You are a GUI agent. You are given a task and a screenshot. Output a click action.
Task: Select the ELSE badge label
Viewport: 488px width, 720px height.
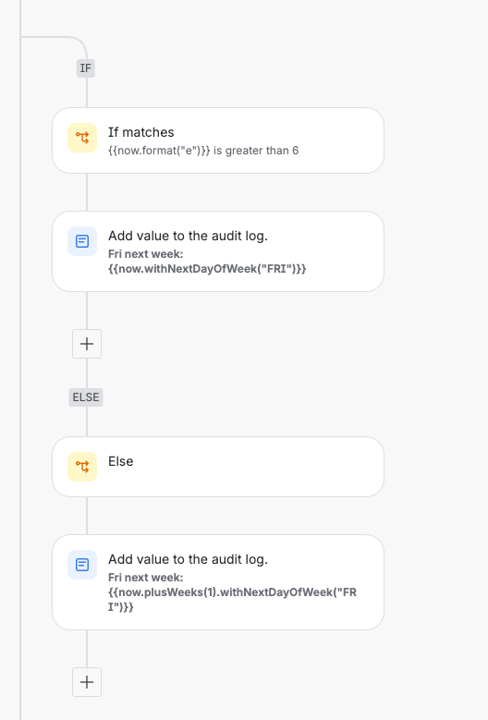tap(86, 397)
